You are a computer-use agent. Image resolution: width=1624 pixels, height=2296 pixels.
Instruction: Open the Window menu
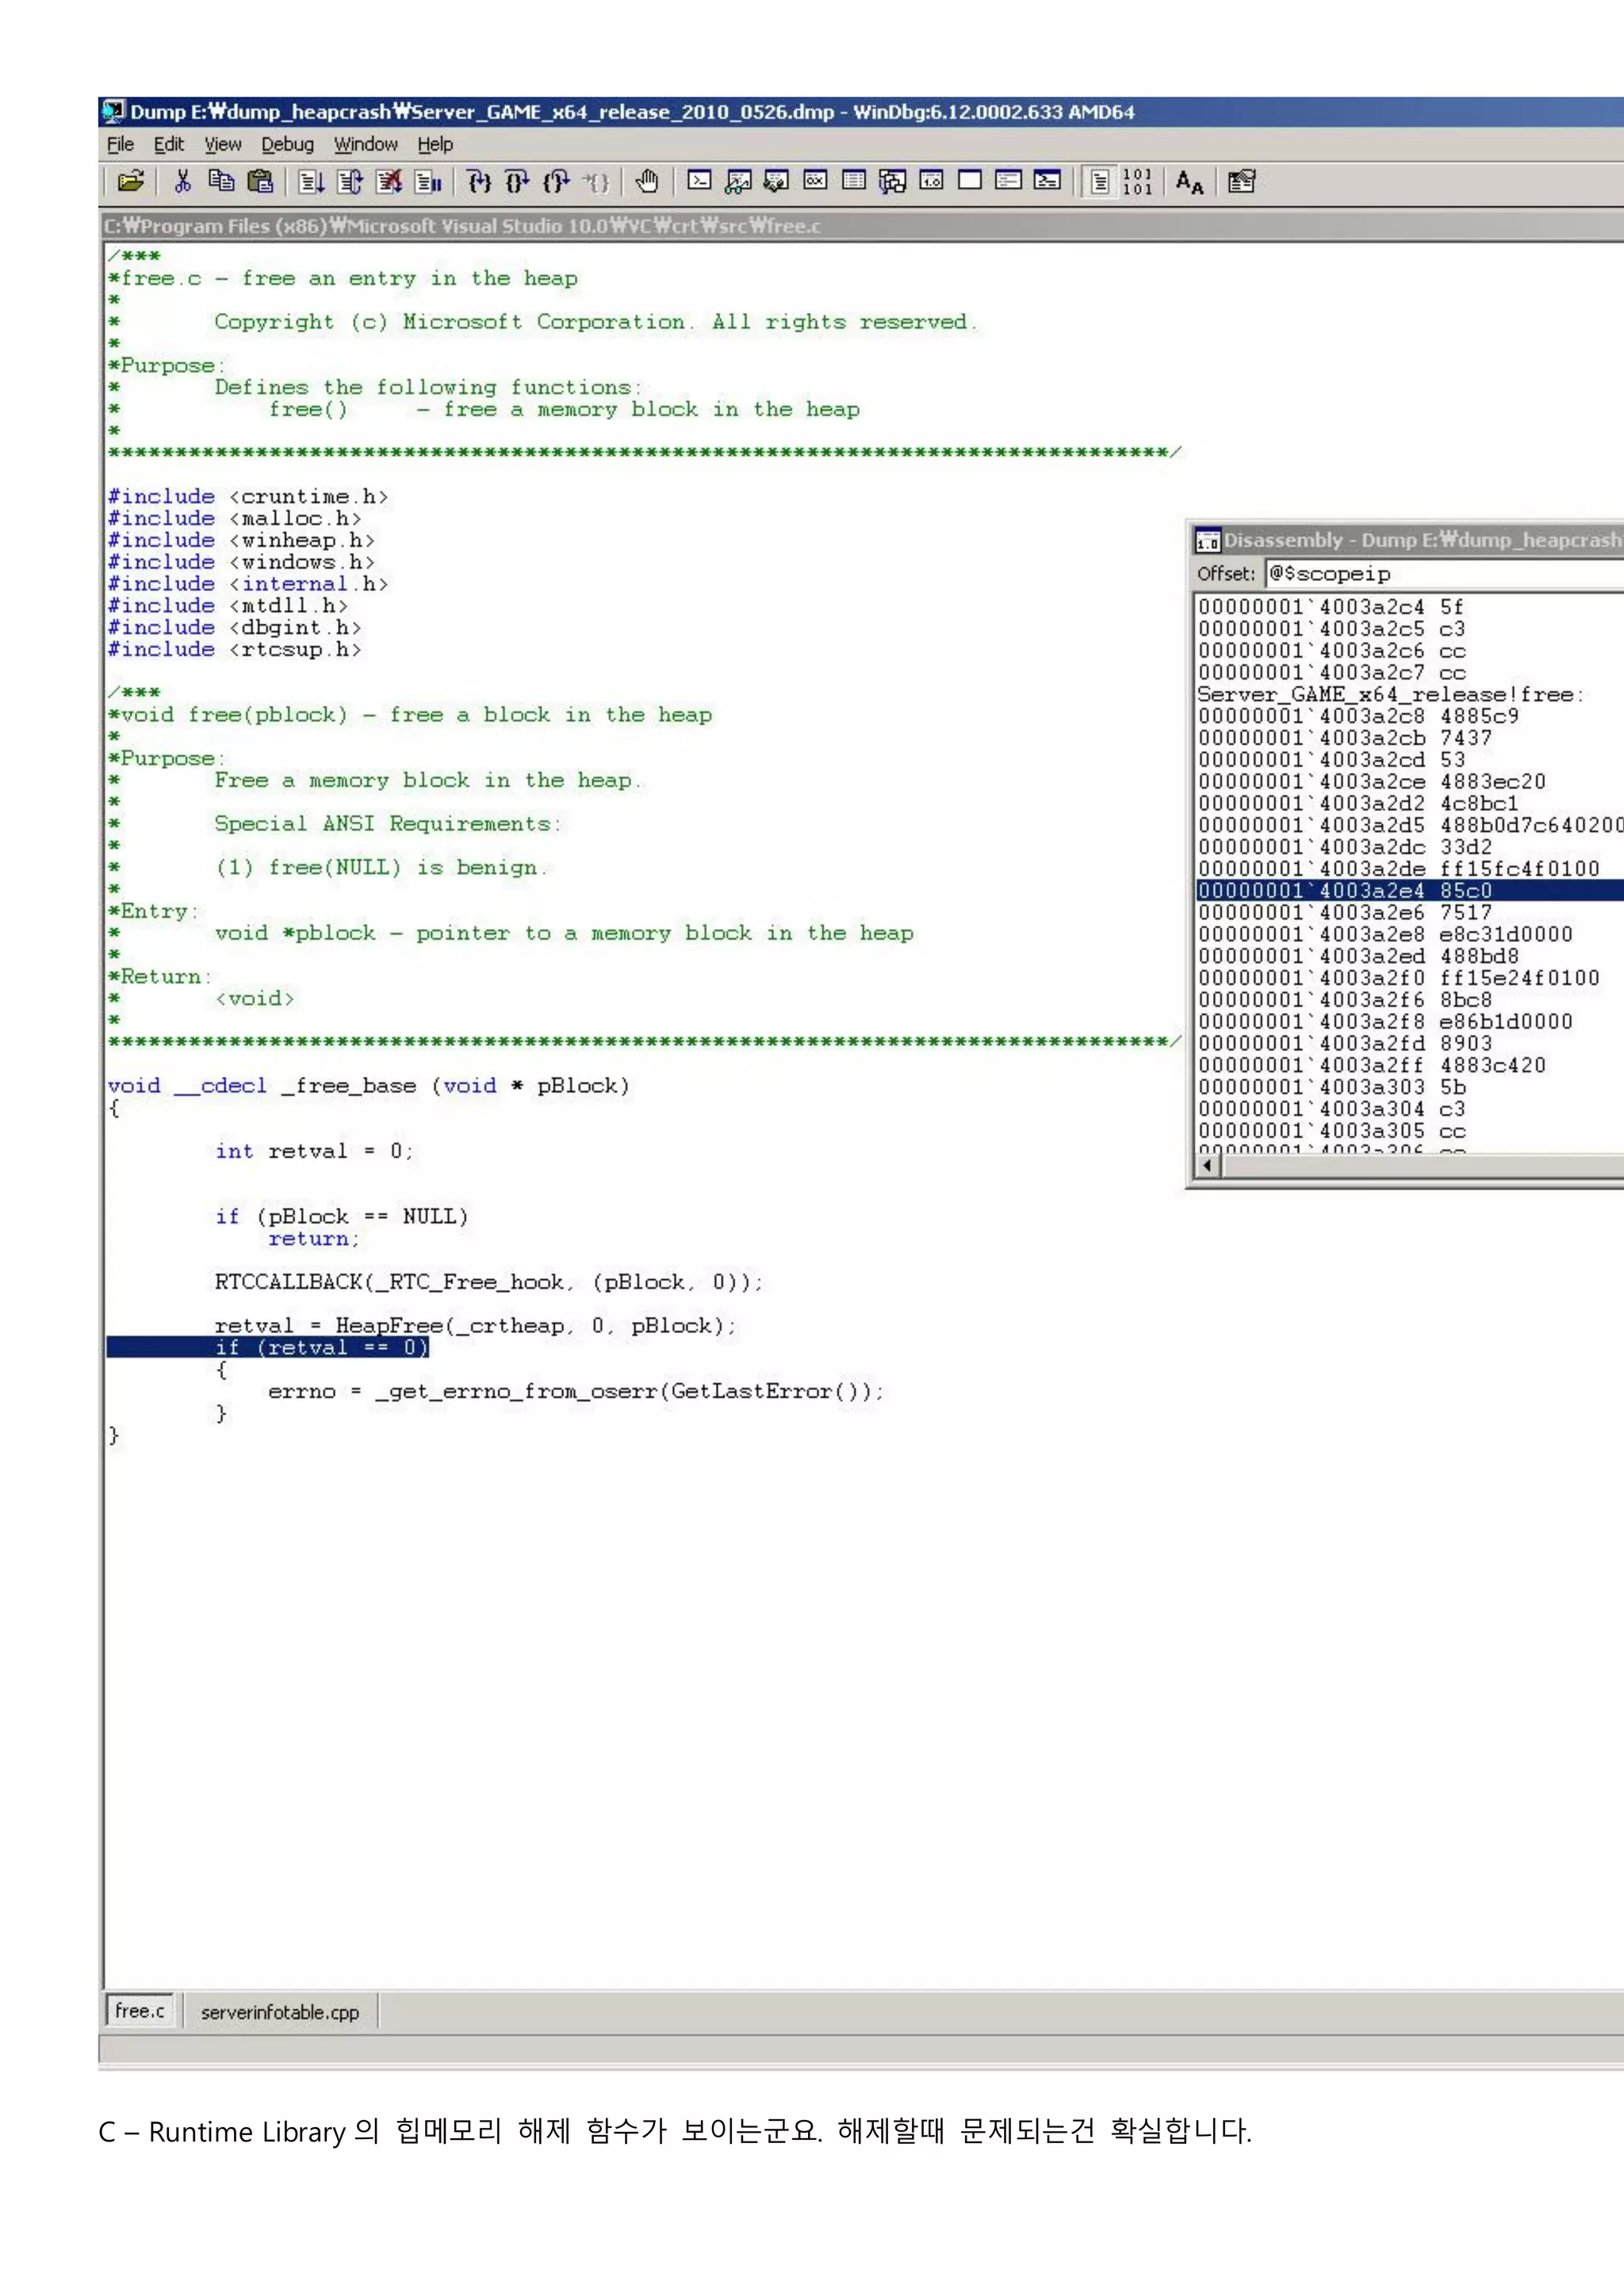[x=366, y=144]
